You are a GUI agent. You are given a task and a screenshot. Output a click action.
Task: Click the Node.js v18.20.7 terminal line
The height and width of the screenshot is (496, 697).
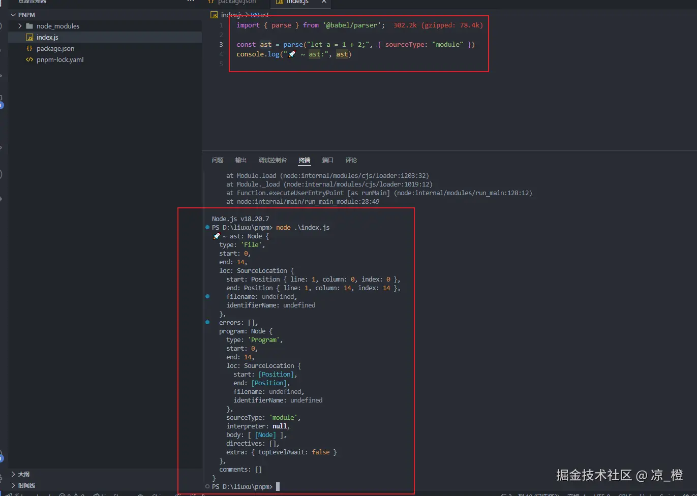click(x=240, y=219)
